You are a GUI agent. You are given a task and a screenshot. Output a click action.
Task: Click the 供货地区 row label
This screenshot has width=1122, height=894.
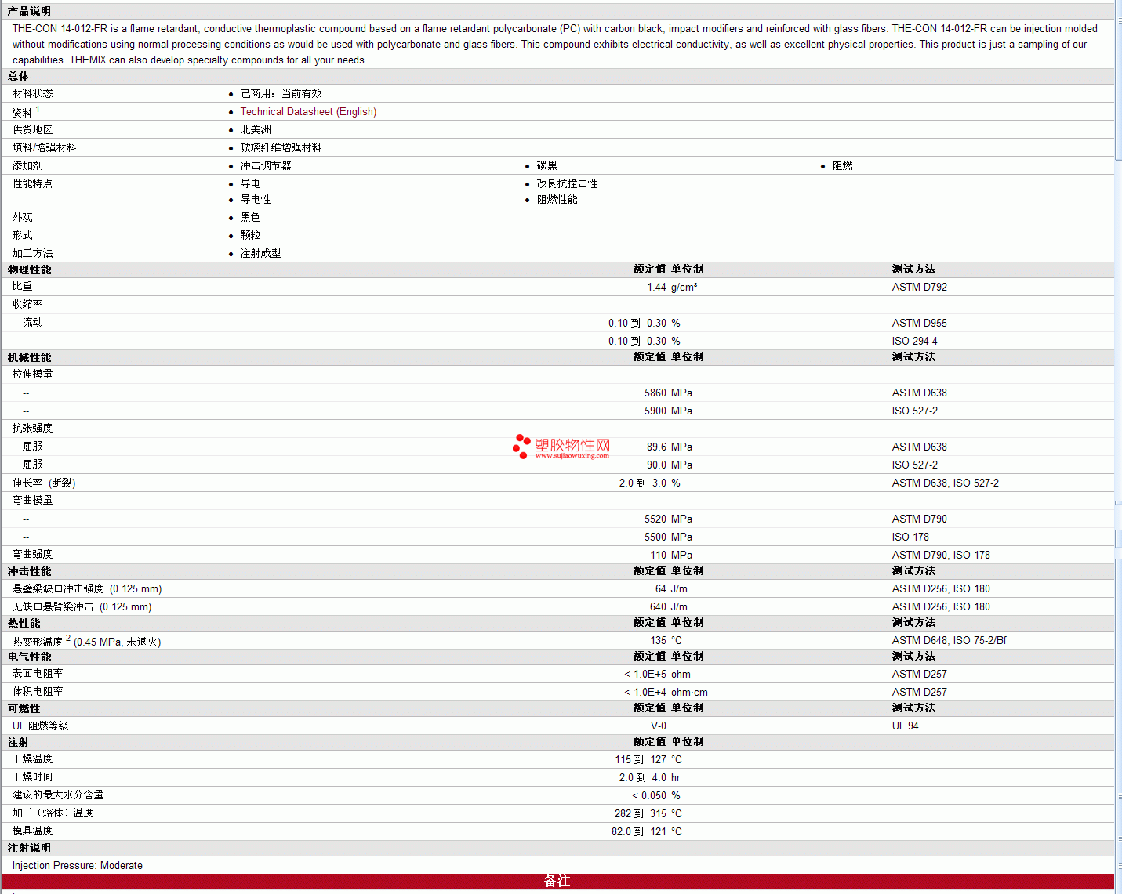(32, 129)
